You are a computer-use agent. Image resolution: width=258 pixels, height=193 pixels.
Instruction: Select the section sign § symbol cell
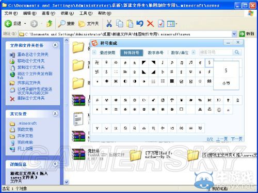click(209, 63)
